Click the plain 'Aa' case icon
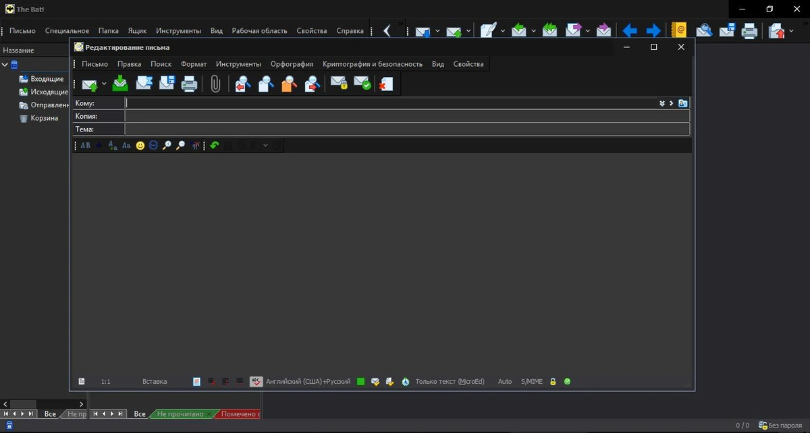810x433 pixels. [x=126, y=145]
